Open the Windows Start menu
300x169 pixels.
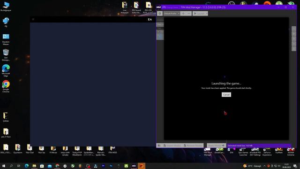[x=4, y=166]
